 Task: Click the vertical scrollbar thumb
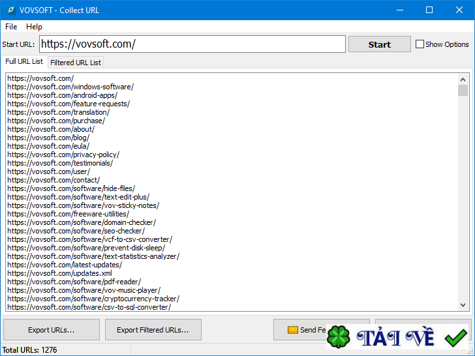click(463, 90)
